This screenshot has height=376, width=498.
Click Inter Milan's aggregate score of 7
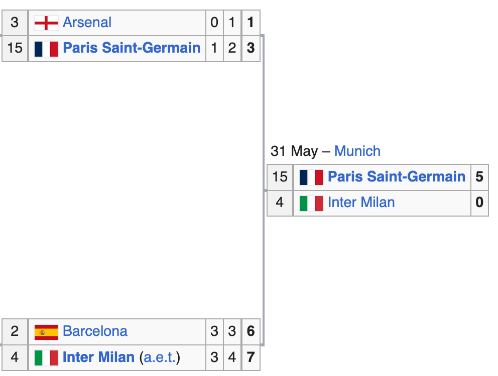251,357
